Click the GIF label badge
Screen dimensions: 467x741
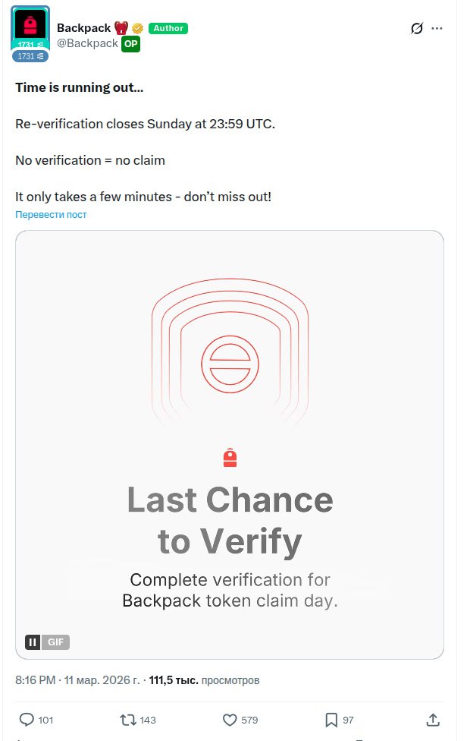pos(56,642)
